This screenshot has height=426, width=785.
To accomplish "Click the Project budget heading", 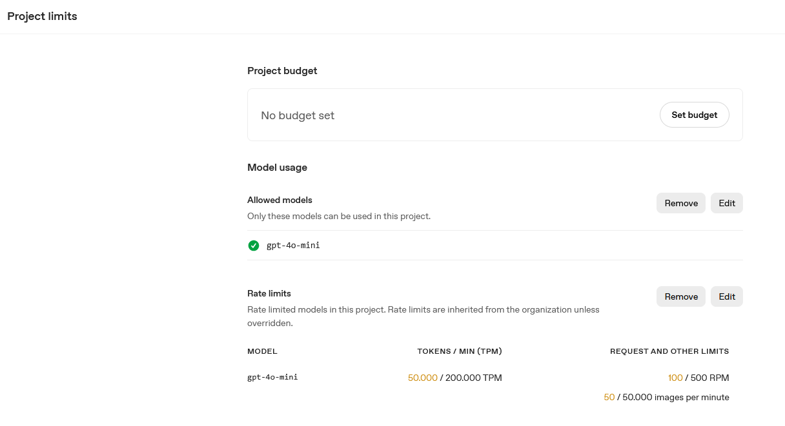I will click(282, 71).
